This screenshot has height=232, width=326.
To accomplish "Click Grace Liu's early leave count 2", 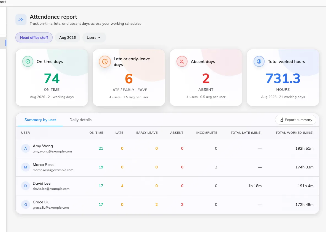I will tap(157, 204).
